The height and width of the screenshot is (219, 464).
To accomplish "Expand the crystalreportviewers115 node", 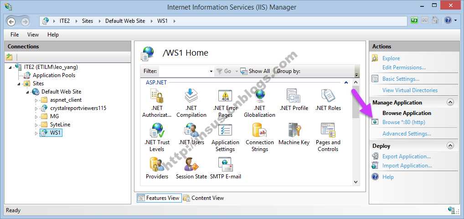I will [x=36, y=109].
